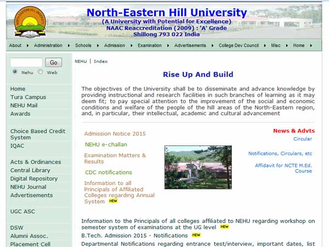Select the Web search radio button
Viewport: 329px width, 247px height.
point(41,72)
